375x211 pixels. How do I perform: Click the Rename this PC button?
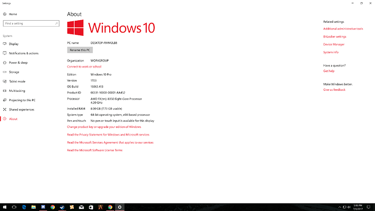[80, 50]
